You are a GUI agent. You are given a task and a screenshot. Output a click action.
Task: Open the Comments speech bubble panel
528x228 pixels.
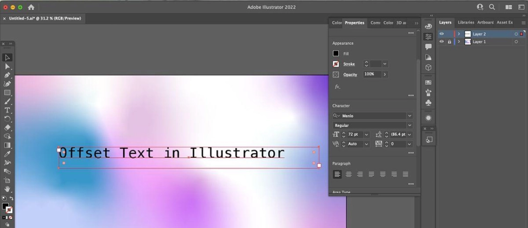(x=428, y=47)
